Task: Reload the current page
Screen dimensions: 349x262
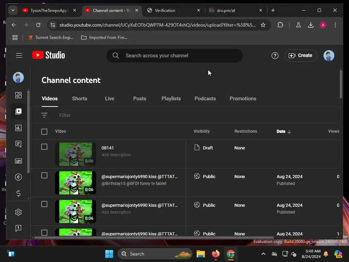Action: click(38, 25)
